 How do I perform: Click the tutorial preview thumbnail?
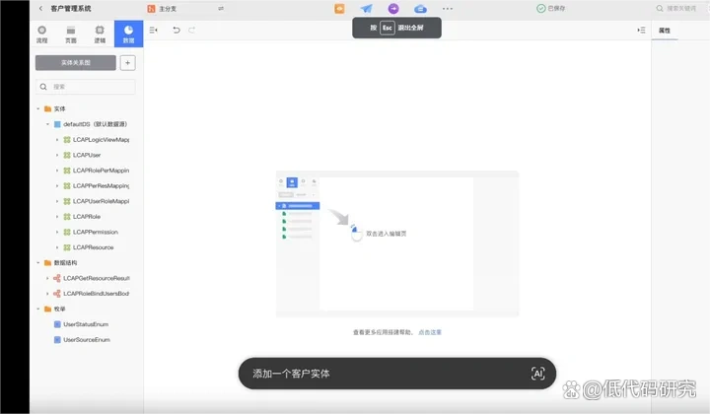click(397, 243)
